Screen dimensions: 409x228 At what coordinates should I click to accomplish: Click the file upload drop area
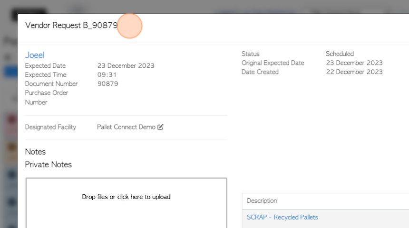[x=126, y=203]
